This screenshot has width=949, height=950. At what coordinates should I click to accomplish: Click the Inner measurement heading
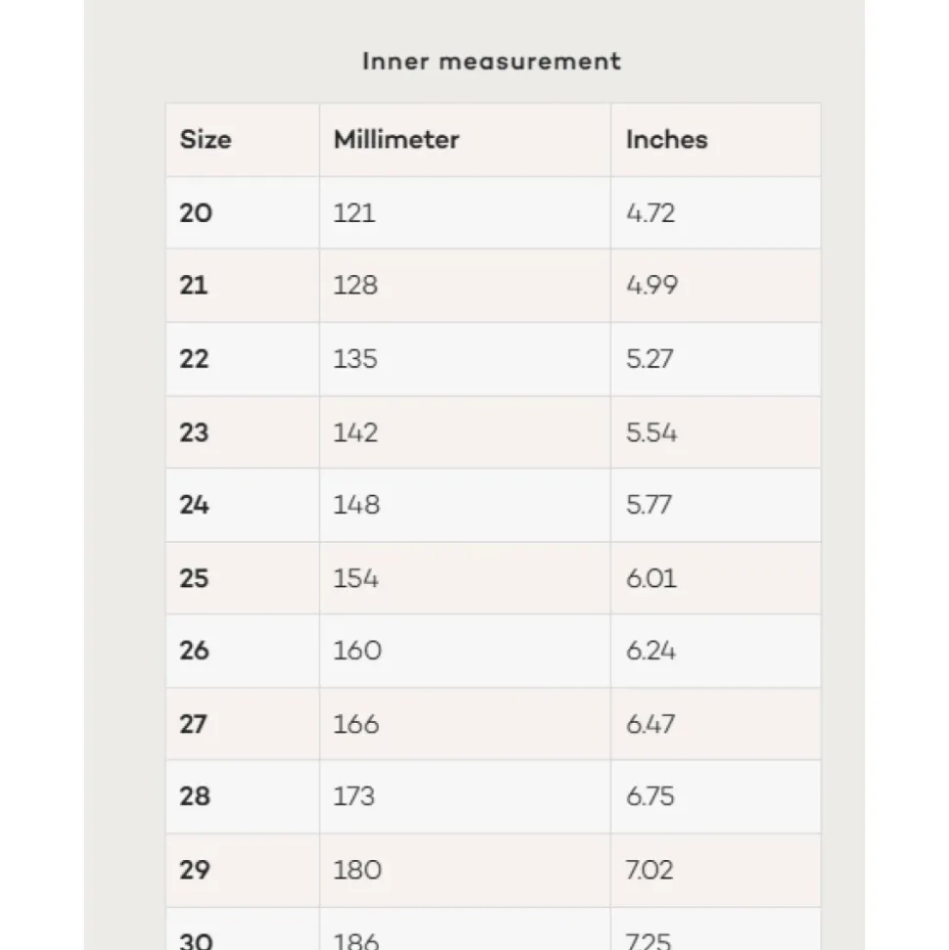(x=491, y=62)
